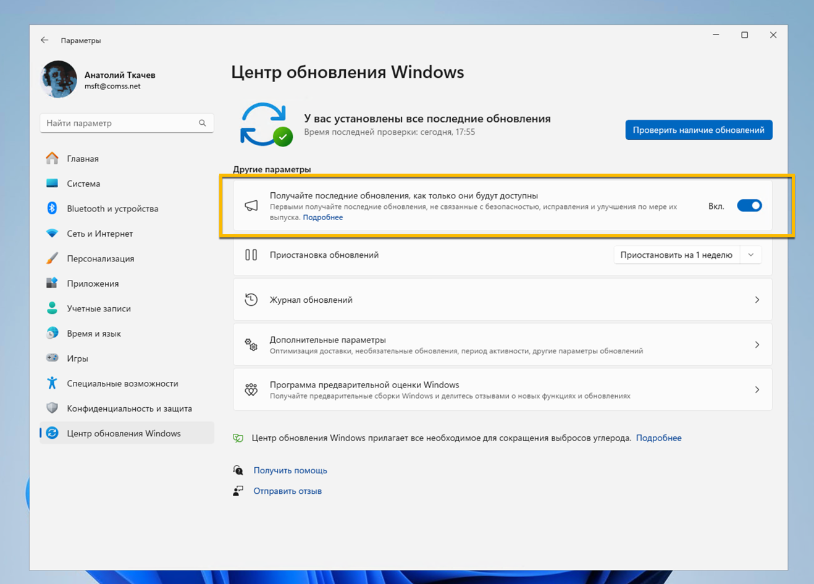Click the Отправить отзыв link

[x=288, y=491]
